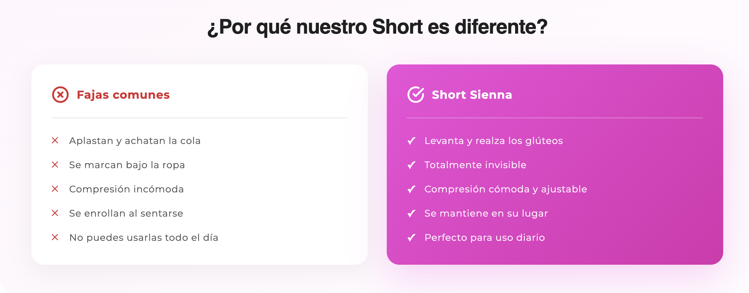Screen dimensions: 749x293
Task: Click the Fajas comunes heading text
Action: [123, 95]
